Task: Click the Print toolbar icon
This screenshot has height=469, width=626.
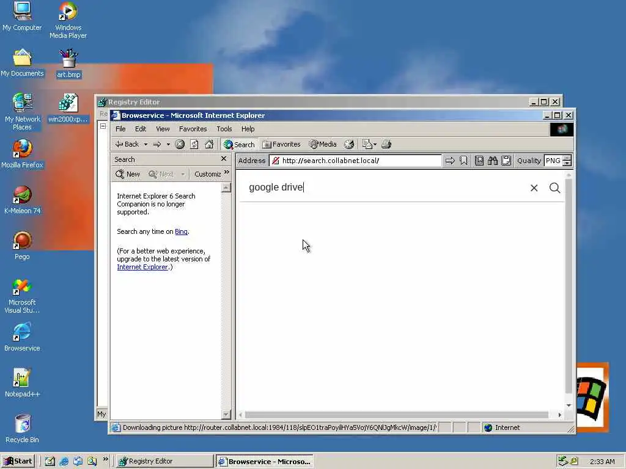Action: point(386,144)
